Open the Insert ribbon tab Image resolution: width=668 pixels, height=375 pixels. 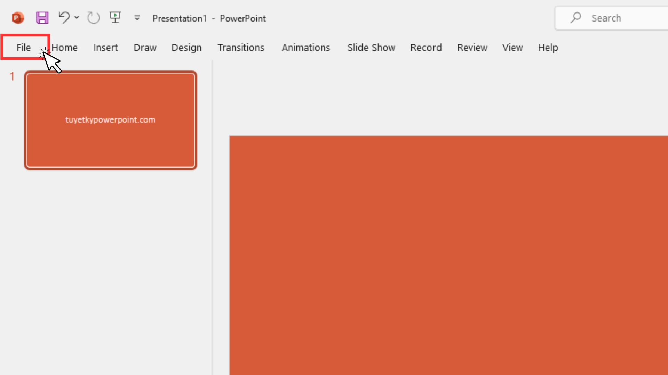(105, 48)
